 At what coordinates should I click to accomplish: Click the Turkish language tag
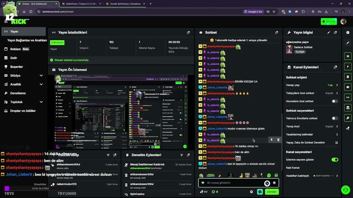(300, 52)
